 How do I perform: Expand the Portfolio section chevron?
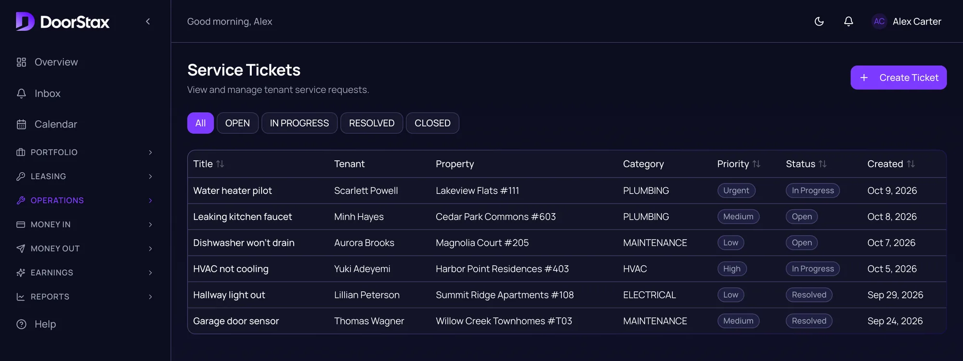tap(150, 152)
